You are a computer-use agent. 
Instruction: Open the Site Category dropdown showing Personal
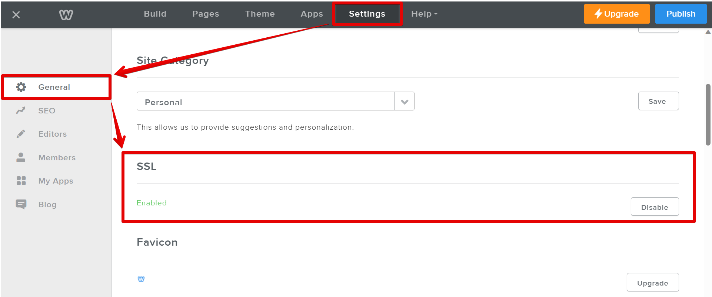click(275, 101)
